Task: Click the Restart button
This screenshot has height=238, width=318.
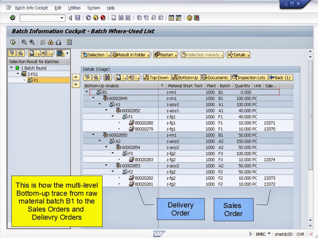Action: [164, 55]
